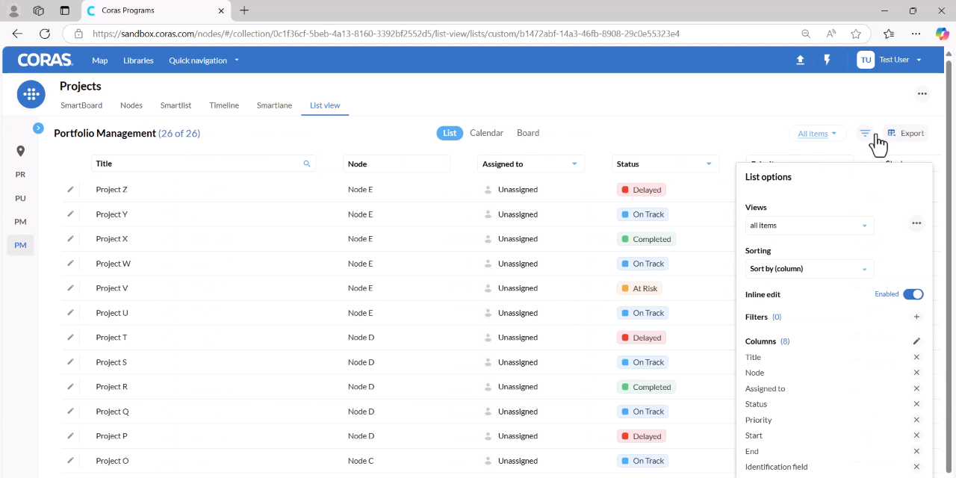956x478 pixels.
Task: Edit Project W with pencil icon
Action: pyautogui.click(x=70, y=263)
